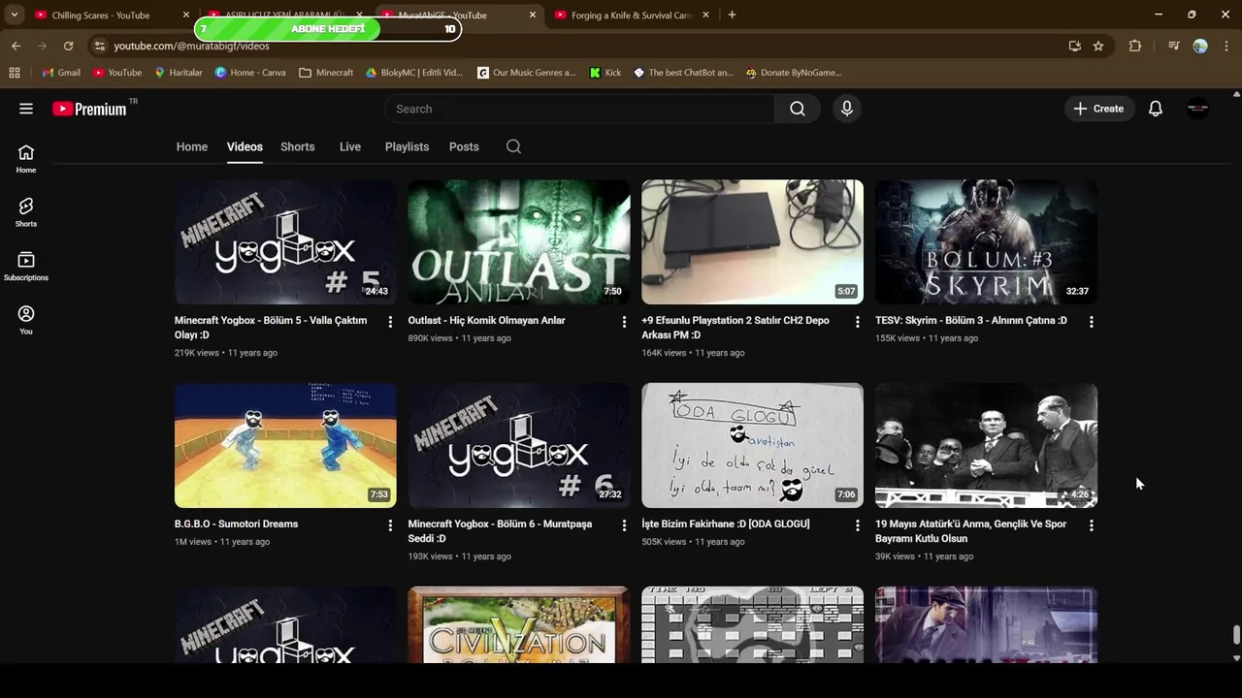The width and height of the screenshot is (1242, 698).
Task: Go back with browser back arrow
Action: tap(16, 46)
